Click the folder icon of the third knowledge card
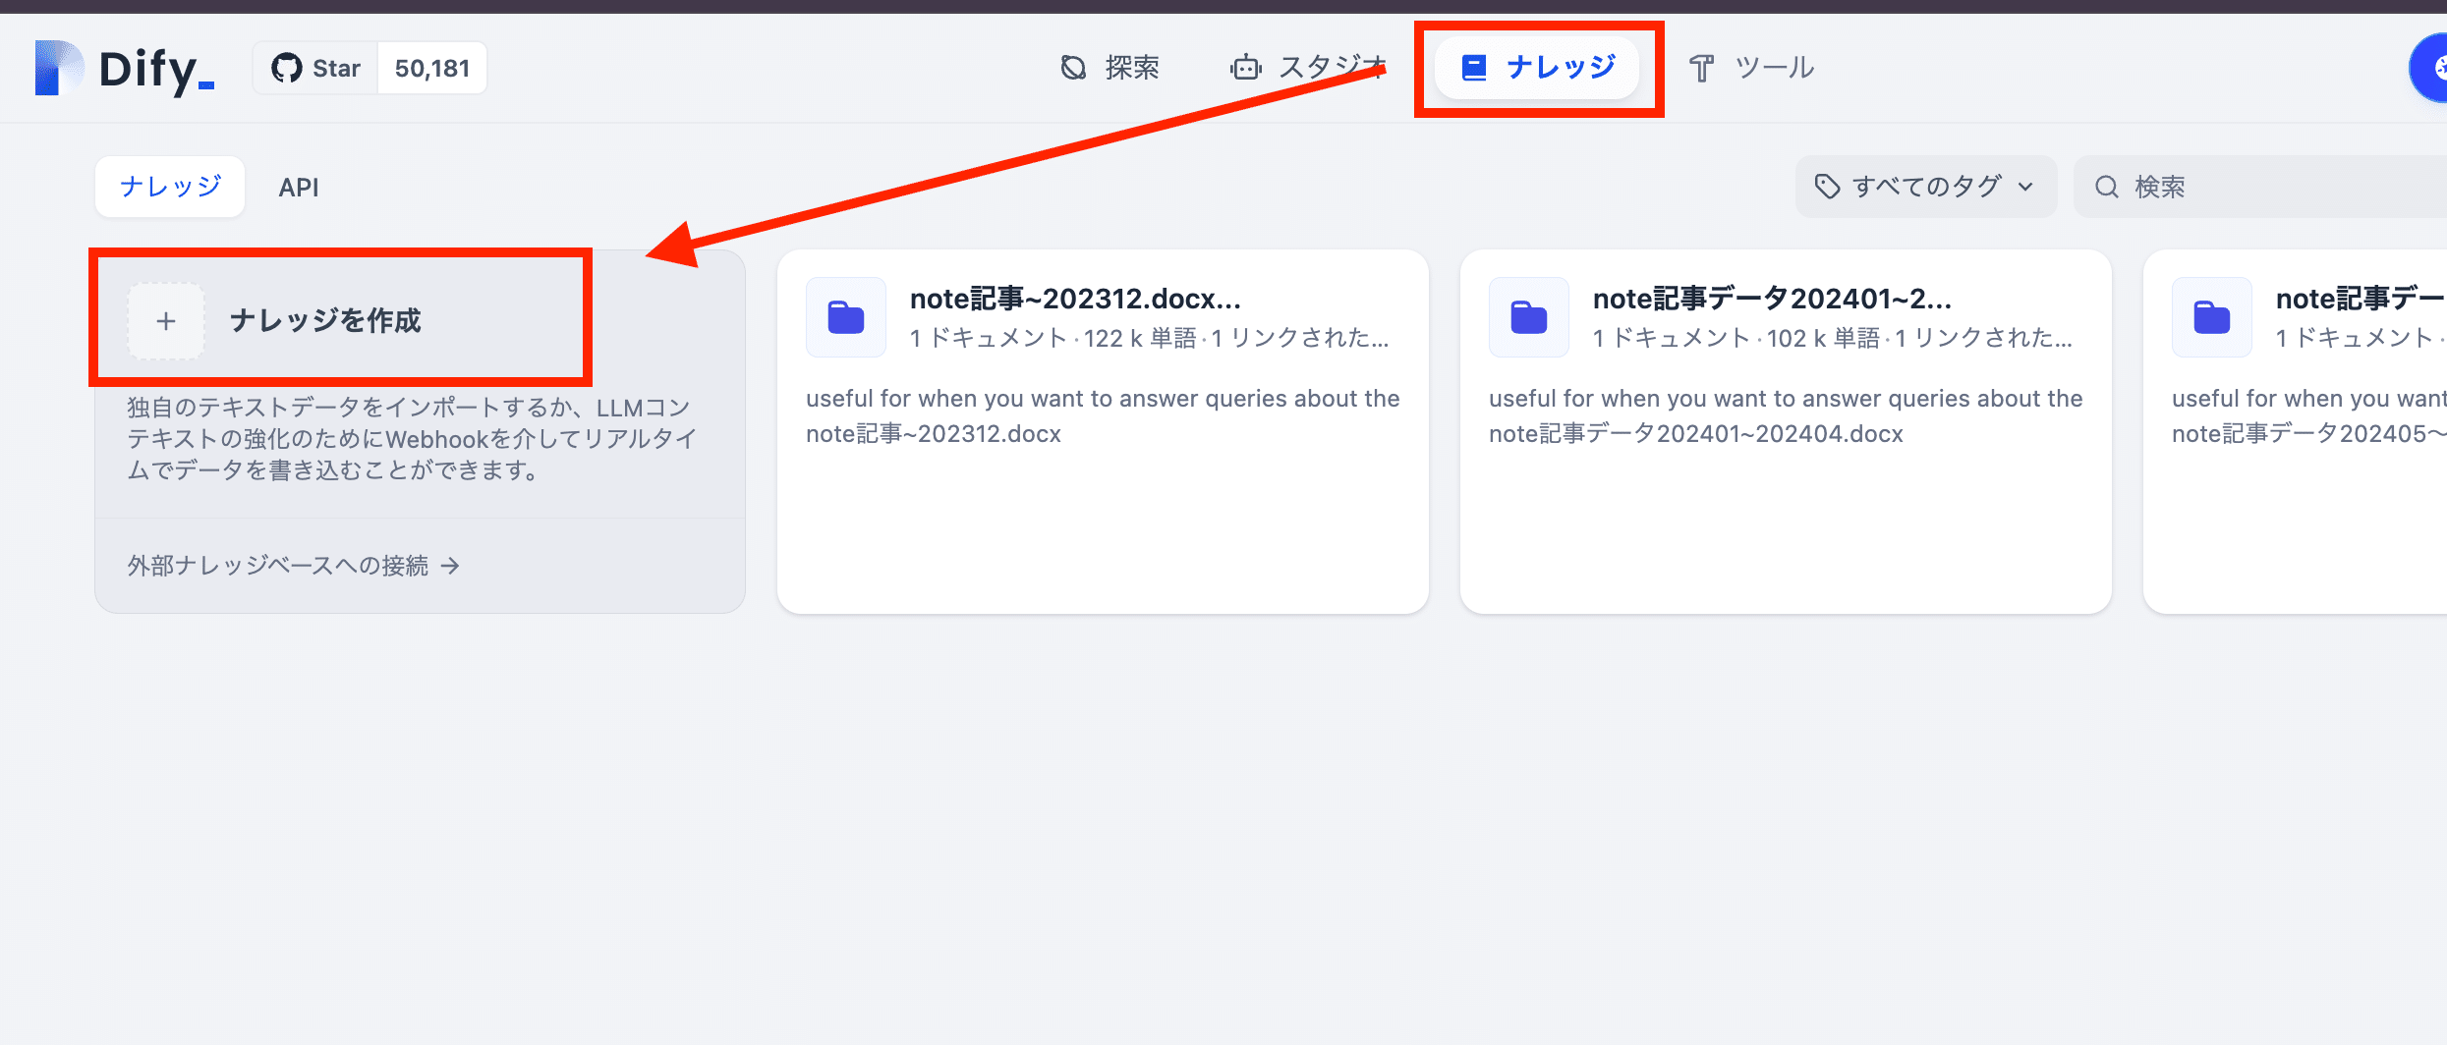The width and height of the screenshot is (2447, 1045). tap(2211, 317)
